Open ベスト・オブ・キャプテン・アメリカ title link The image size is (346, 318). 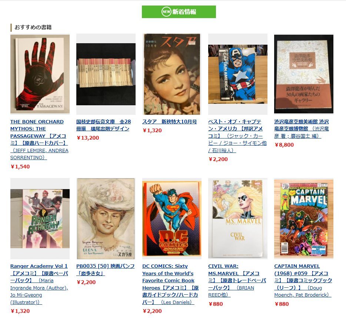coord(237,136)
